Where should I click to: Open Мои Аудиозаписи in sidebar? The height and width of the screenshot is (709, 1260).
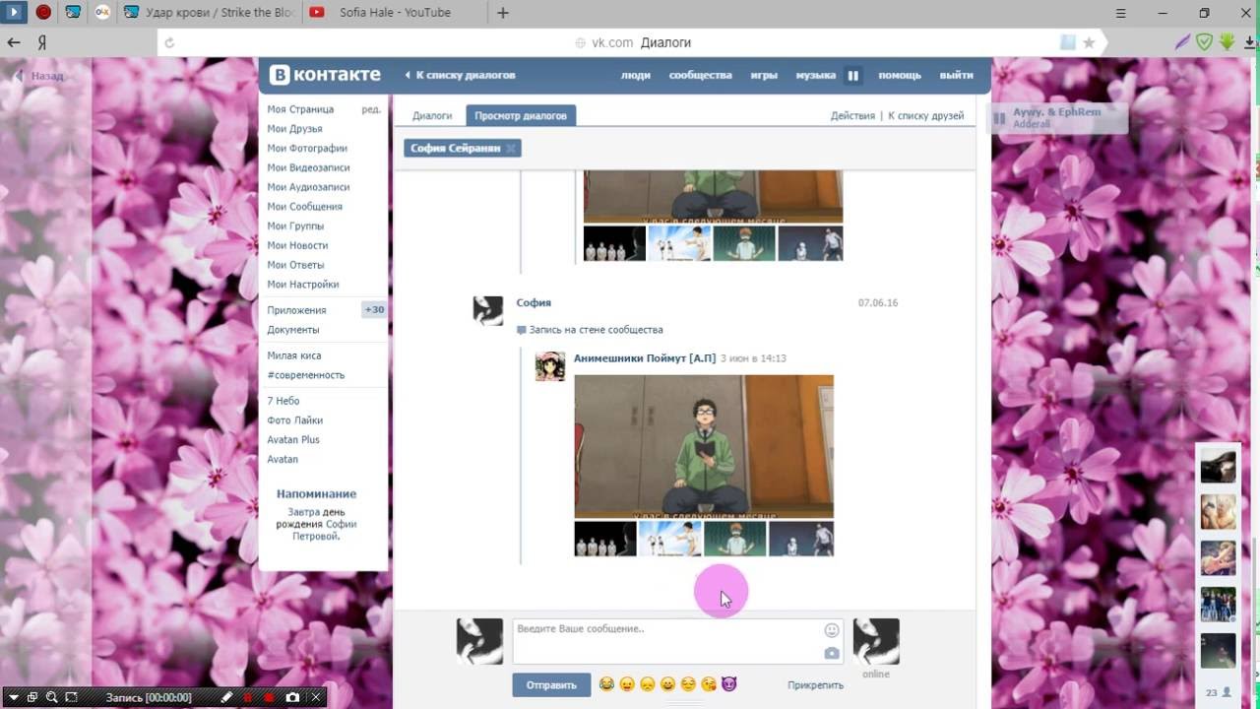pos(308,187)
